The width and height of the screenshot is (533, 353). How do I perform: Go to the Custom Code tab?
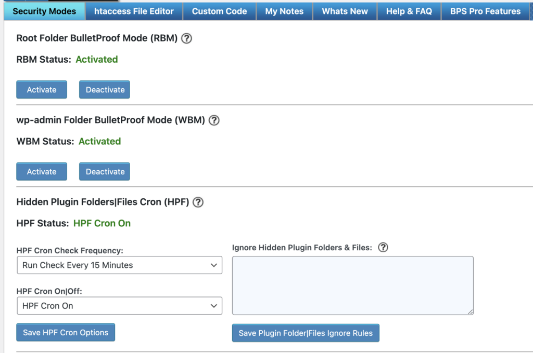coord(219,11)
